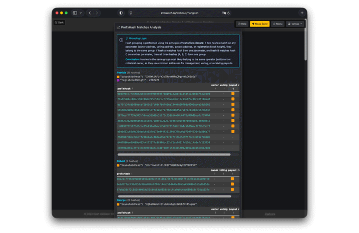Click the orange payout marker in Patricia's first row

tap(233, 94)
